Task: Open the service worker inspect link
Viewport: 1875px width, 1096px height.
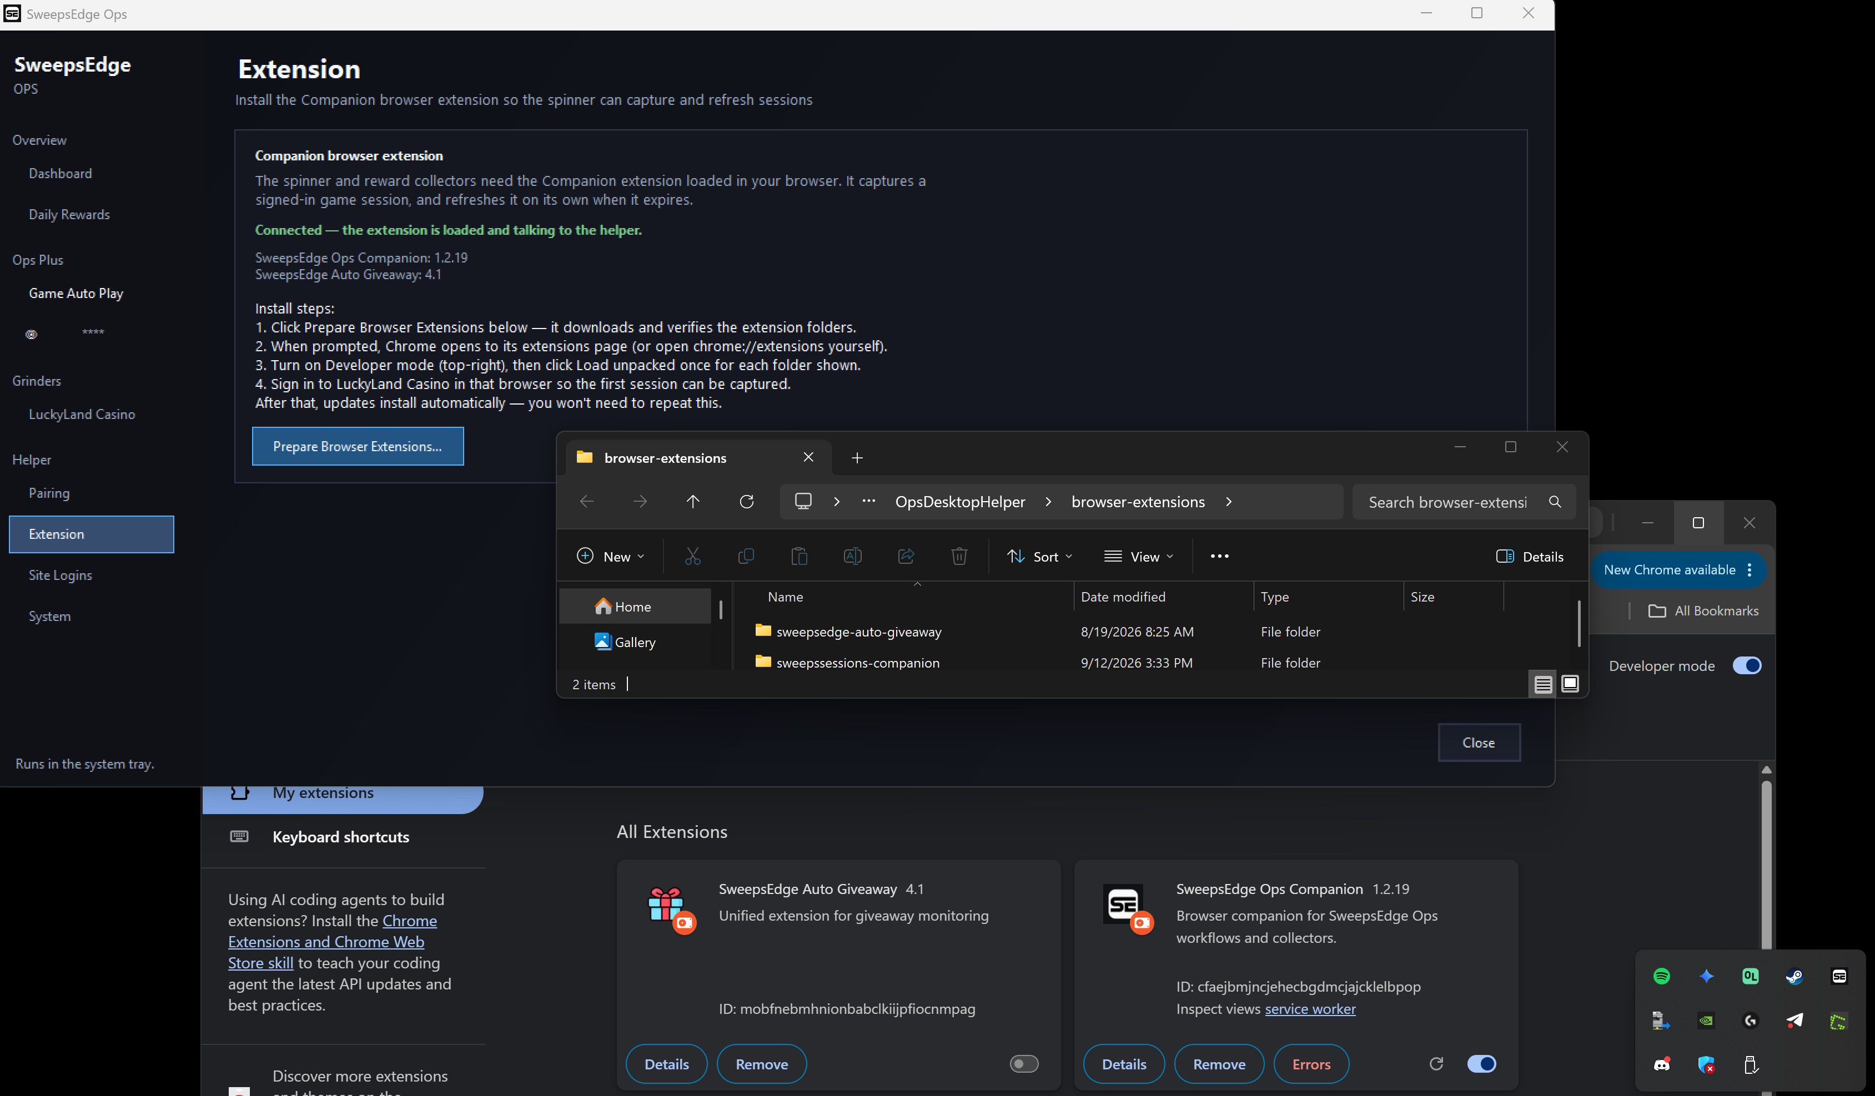Action: pos(1310,1009)
